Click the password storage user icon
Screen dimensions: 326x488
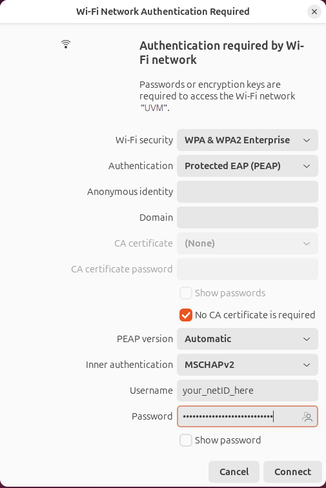coord(307,417)
